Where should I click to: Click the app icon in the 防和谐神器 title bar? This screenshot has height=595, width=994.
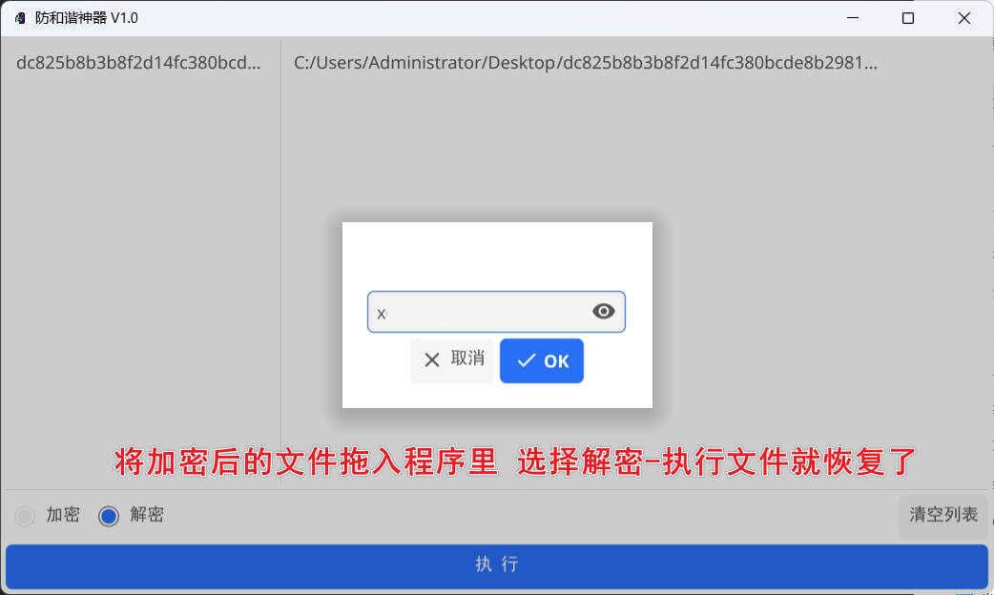coord(20,18)
